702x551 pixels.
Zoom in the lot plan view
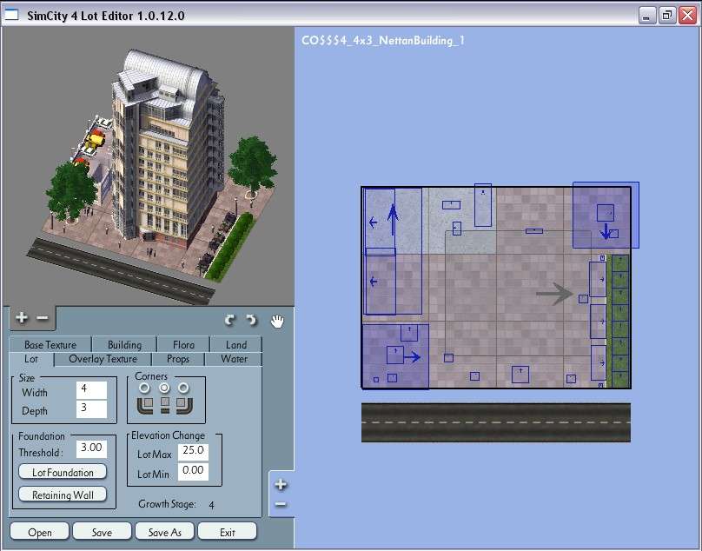point(281,484)
